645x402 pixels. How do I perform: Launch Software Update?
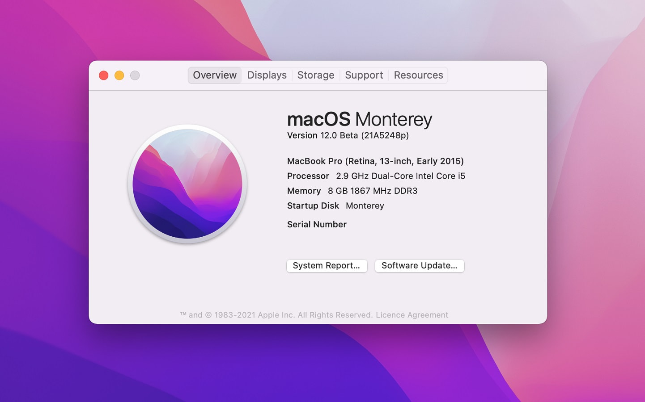click(x=420, y=266)
